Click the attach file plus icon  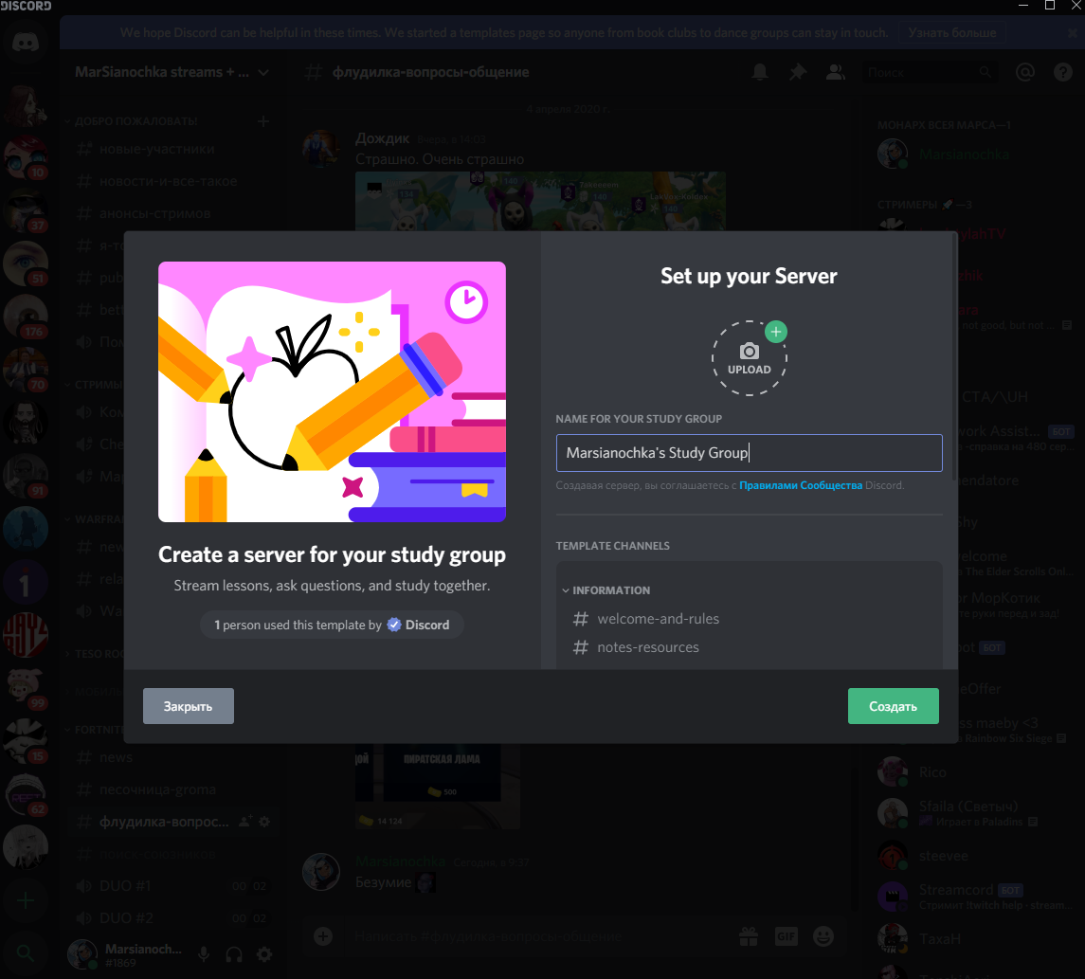click(x=323, y=936)
